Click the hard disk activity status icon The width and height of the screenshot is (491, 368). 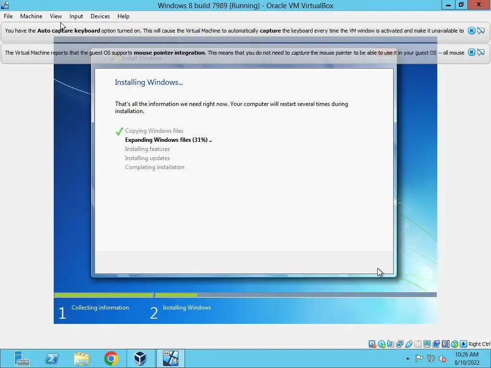point(372,344)
